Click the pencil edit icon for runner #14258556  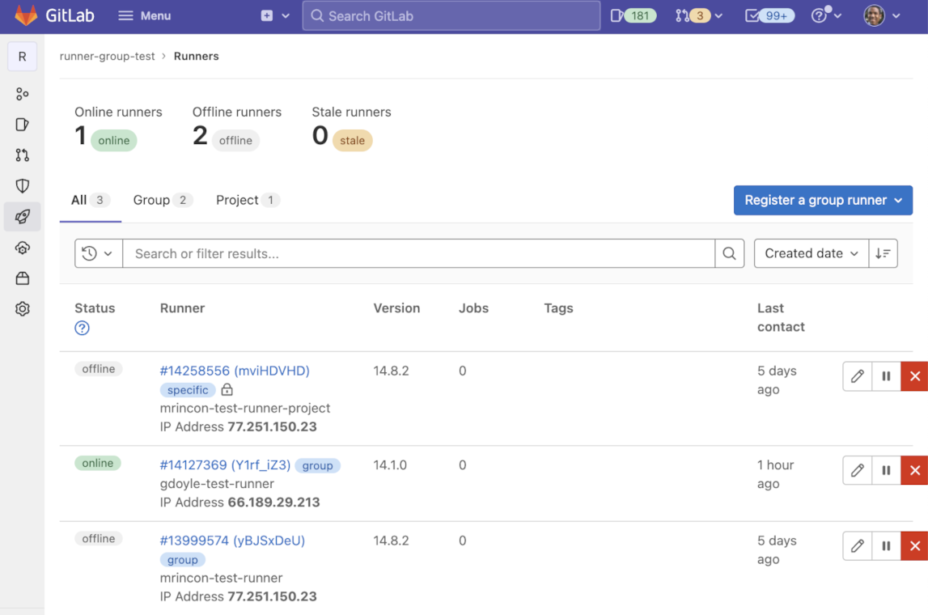[x=857, y=376]
